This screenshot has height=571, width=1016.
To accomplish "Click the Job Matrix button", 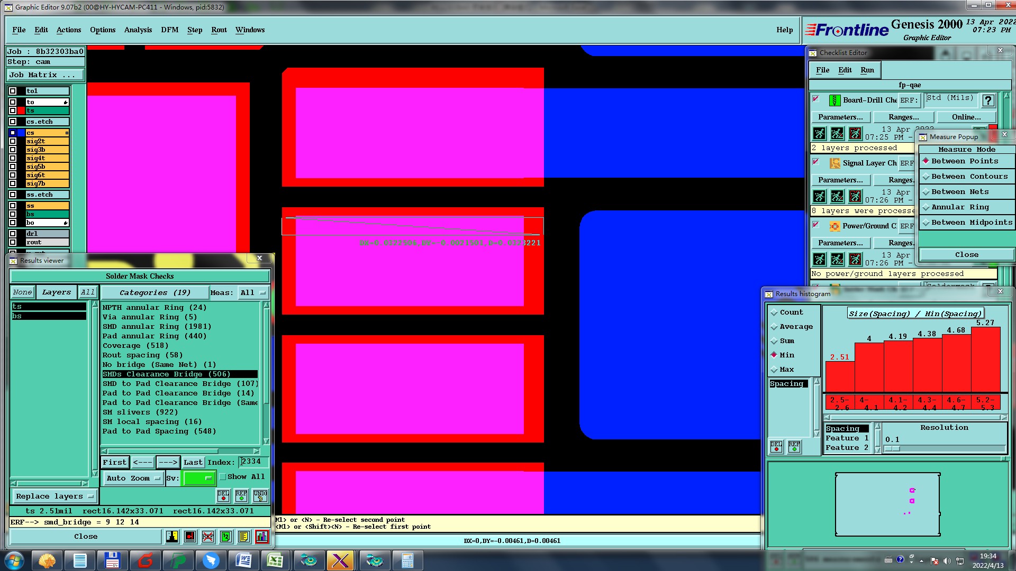I will 45,75.
